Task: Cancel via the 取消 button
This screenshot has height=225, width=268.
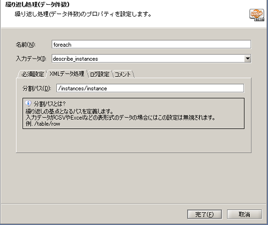Action: [x=244, y=214]
